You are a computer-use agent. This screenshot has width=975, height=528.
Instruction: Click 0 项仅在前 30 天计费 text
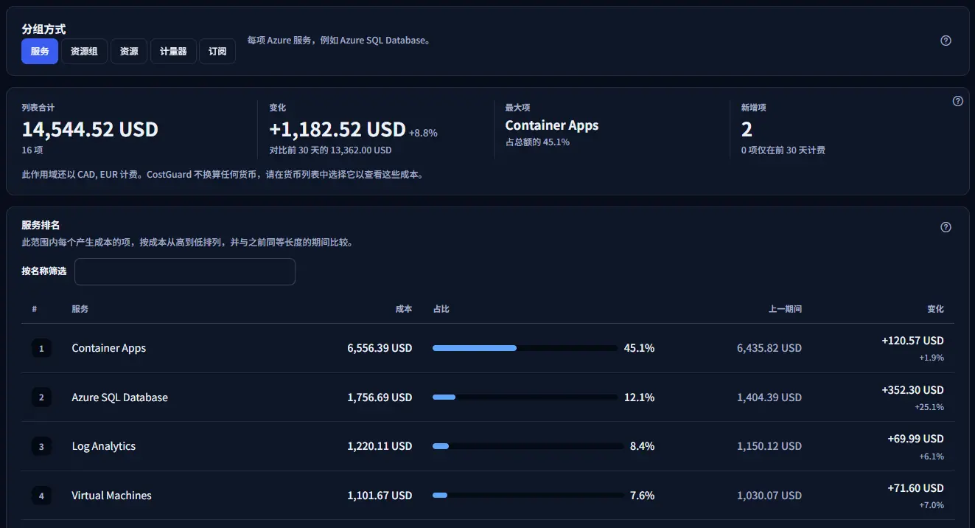point(783,150)
